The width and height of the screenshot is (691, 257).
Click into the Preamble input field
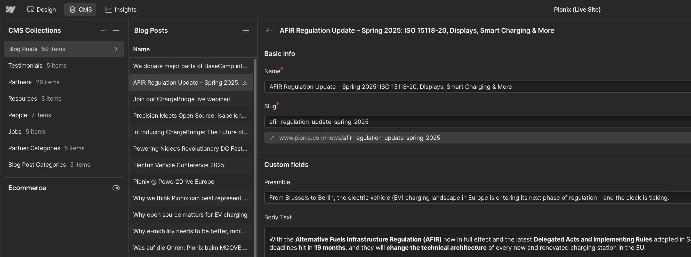pyautogui.click(x=477, y=198)
